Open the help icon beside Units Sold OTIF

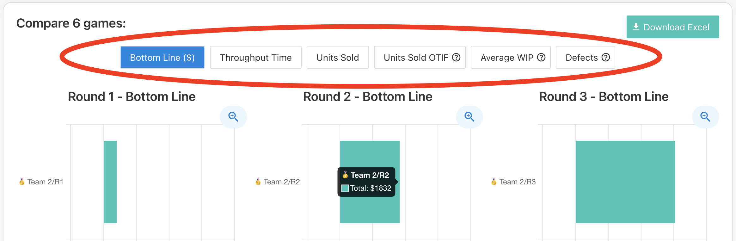(x=456, y=57)
